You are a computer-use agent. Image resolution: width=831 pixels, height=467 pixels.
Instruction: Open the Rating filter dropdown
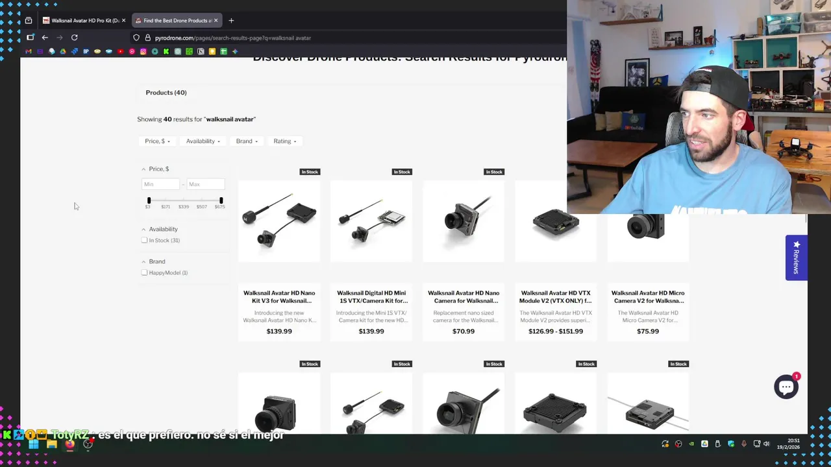(284, 141)
